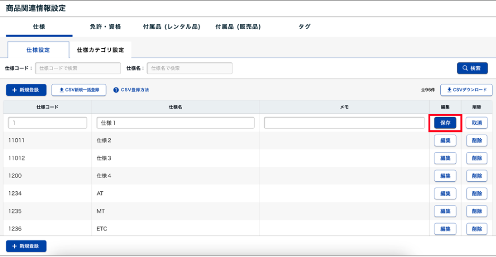Open the 付属品 (販売品) tab
This screenshot has width=496, height=257.
point(238,26)
